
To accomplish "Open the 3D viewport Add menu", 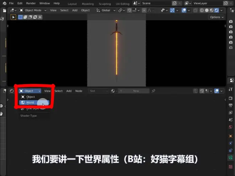I will (x=75, y=10).
